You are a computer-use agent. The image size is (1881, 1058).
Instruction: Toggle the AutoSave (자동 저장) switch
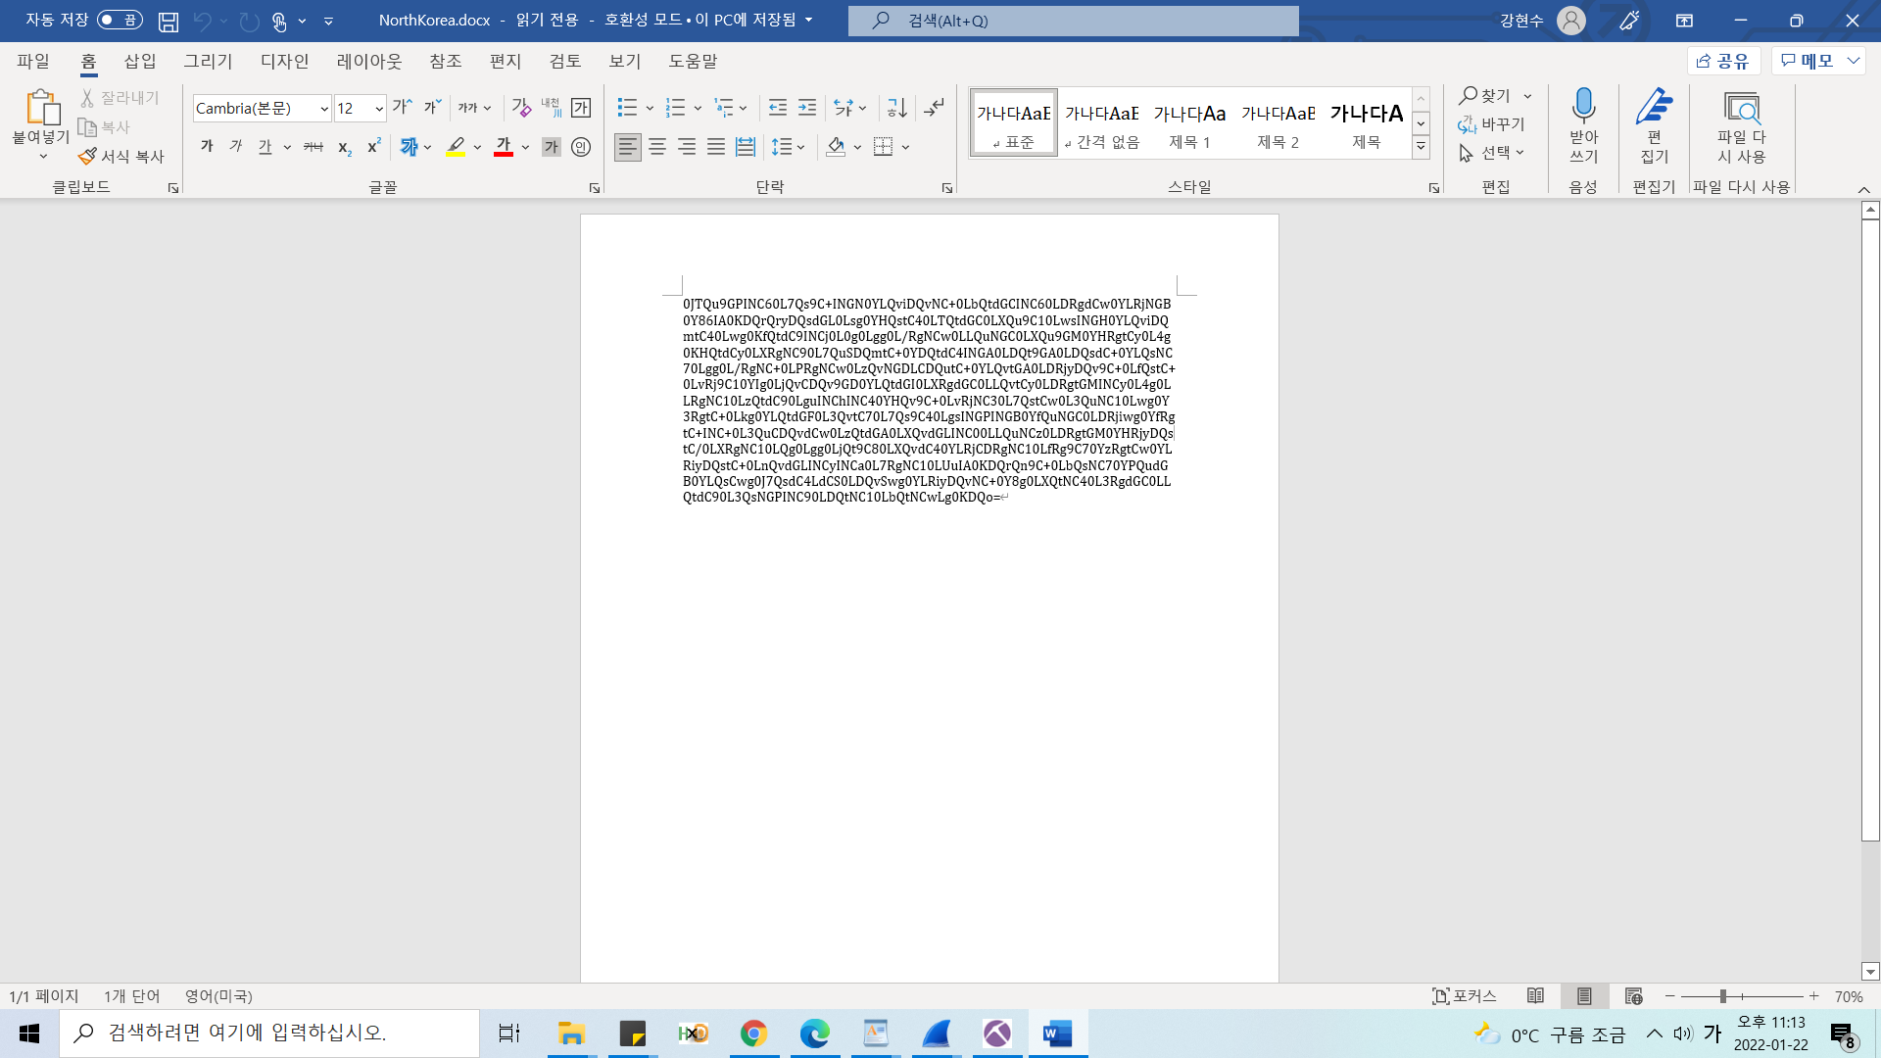point(120,20)
